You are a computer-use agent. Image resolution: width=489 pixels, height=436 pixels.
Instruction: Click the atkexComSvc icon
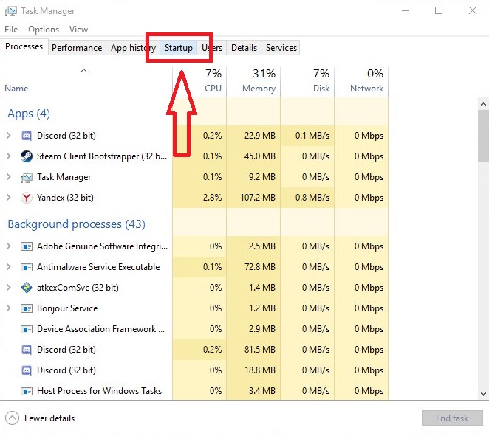click(27, 288)
